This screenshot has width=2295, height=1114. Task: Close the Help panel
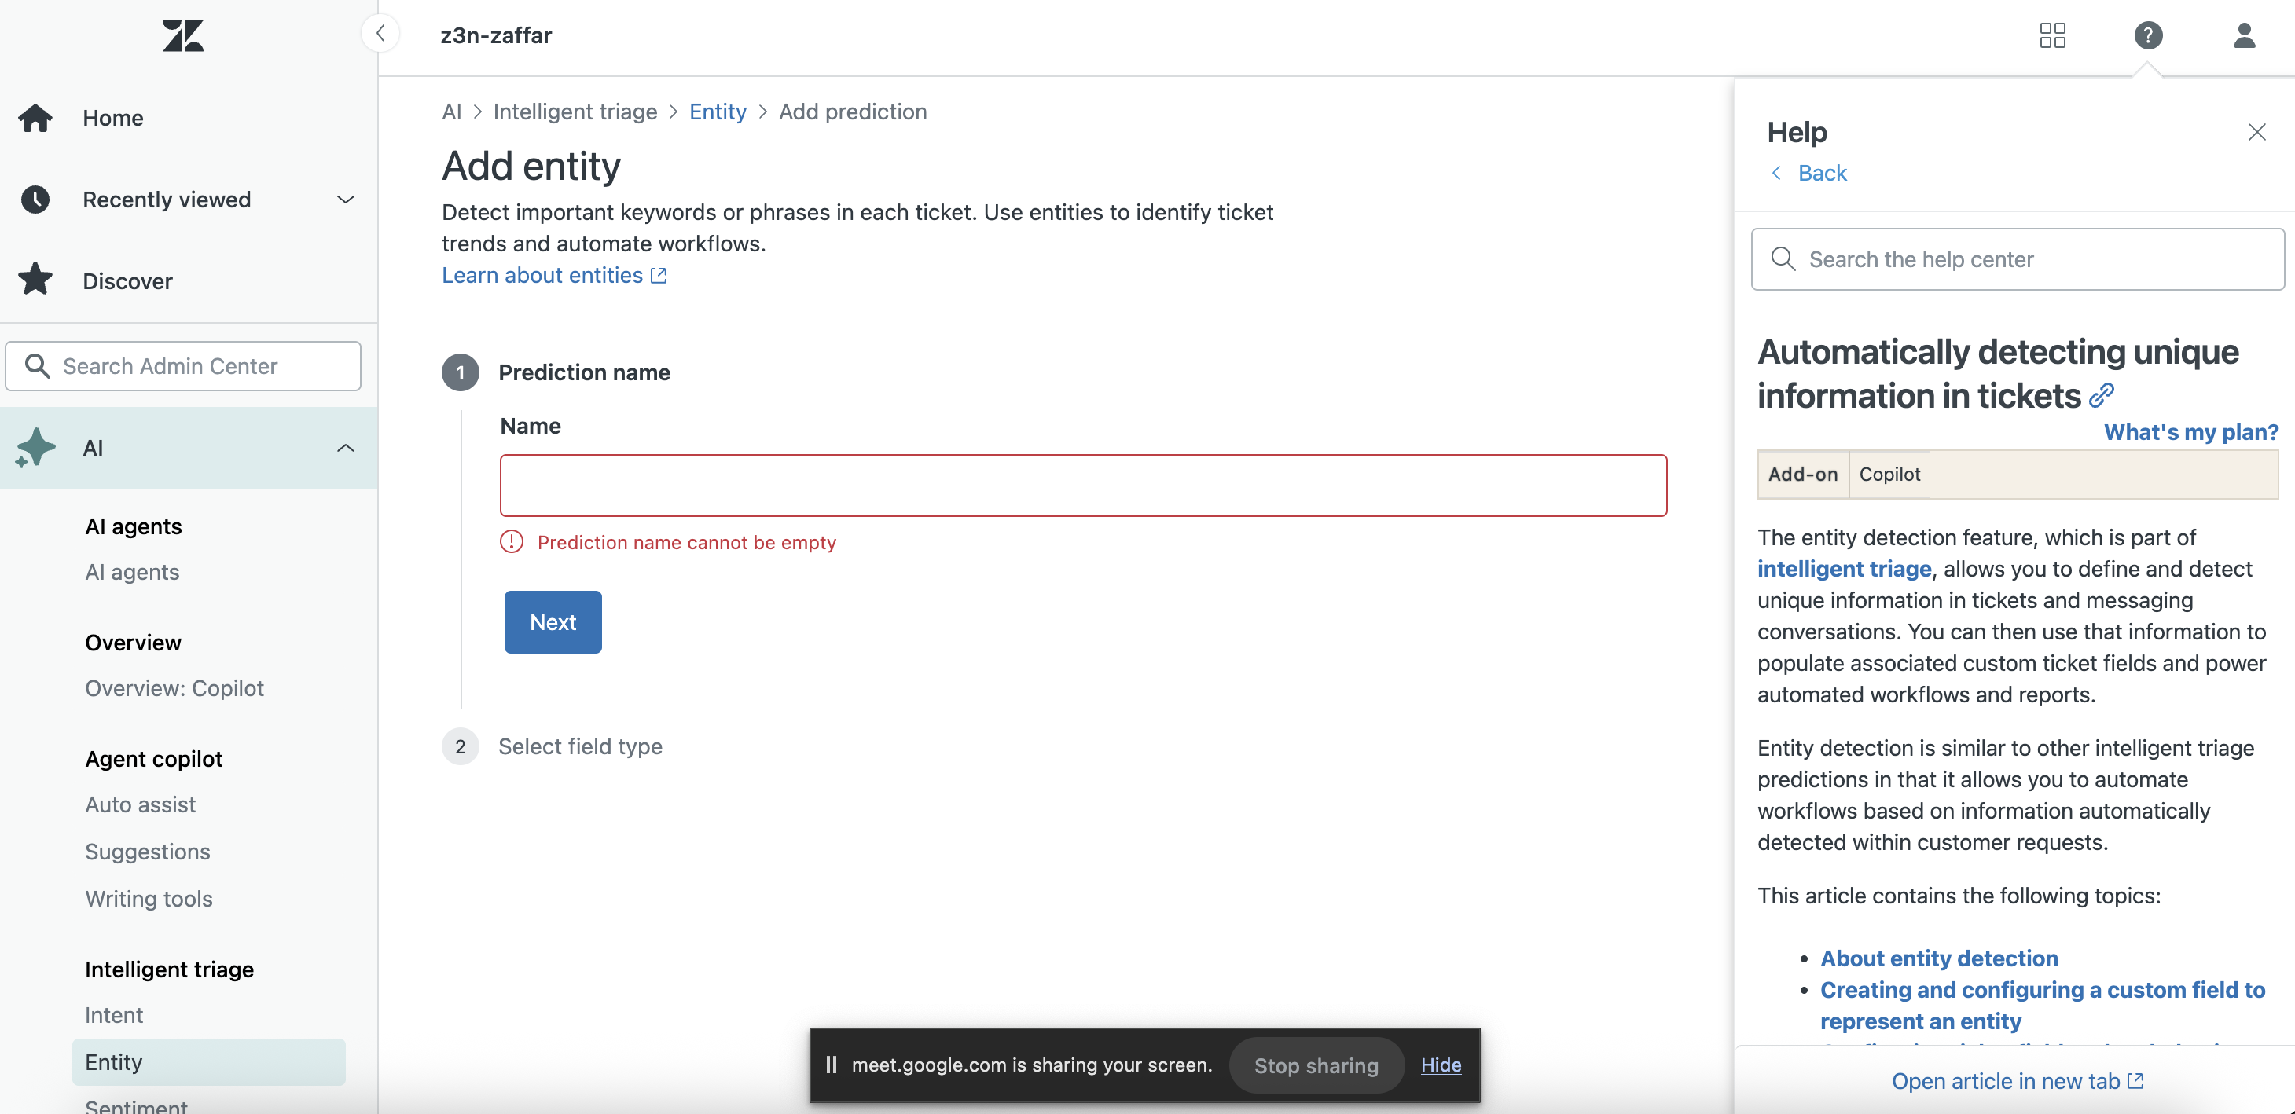pos(2256,133)
